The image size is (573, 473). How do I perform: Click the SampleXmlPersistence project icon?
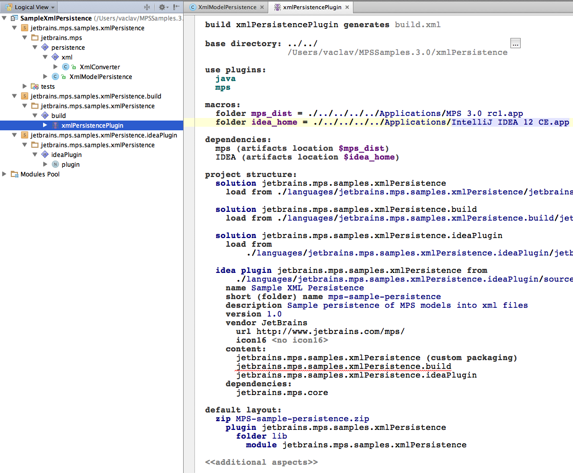(14, 18)
